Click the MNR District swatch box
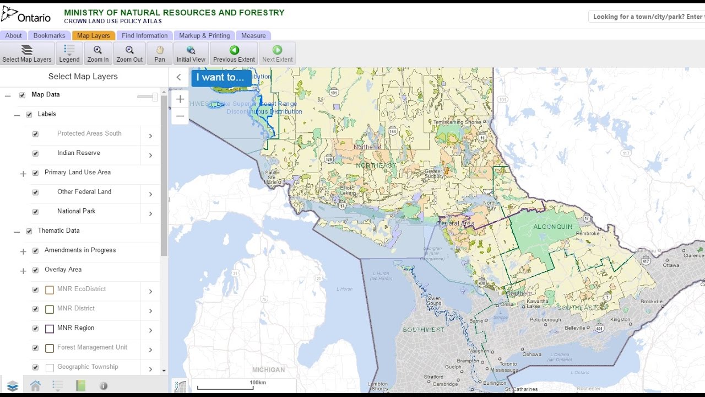The image size is (705, 397). [x=49, y=309]
